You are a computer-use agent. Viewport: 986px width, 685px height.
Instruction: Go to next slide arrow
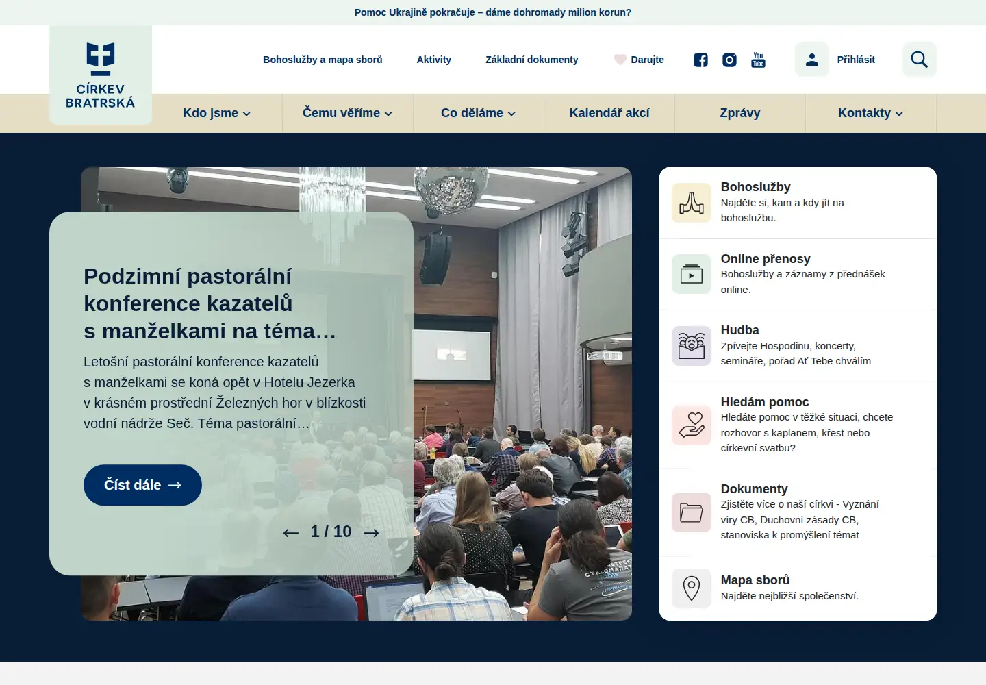[x=371, y=533]
